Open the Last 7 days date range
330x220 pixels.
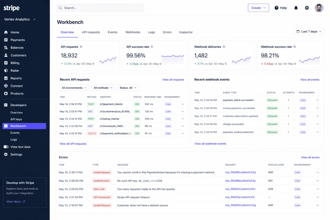point(309,31)
